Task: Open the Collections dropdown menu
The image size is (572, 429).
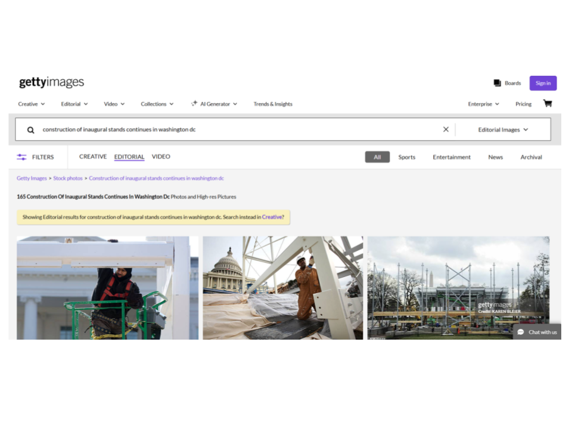Action: tap(157, 104)
